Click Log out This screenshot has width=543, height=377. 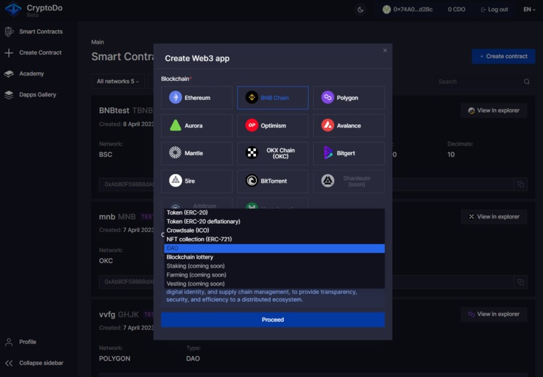[x=494, y=9]
